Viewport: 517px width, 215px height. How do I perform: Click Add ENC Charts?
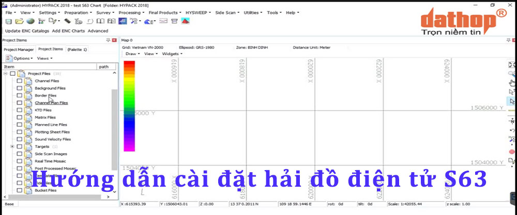click(68, 31)
